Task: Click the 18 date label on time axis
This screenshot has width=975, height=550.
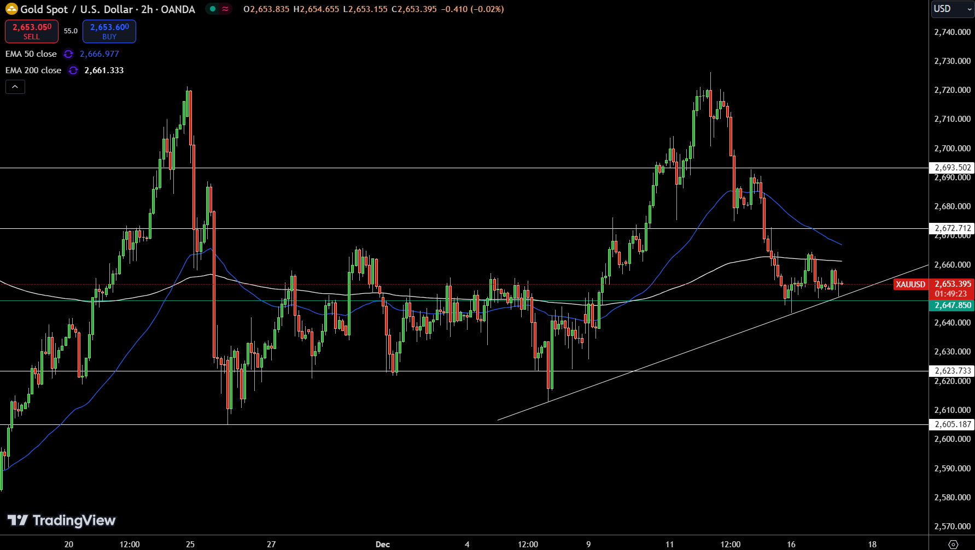Action: pyautogui.click(x=872, y=544)
